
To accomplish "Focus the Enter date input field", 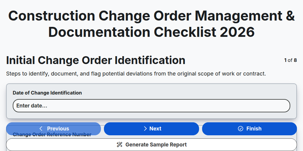I will 151,106.
